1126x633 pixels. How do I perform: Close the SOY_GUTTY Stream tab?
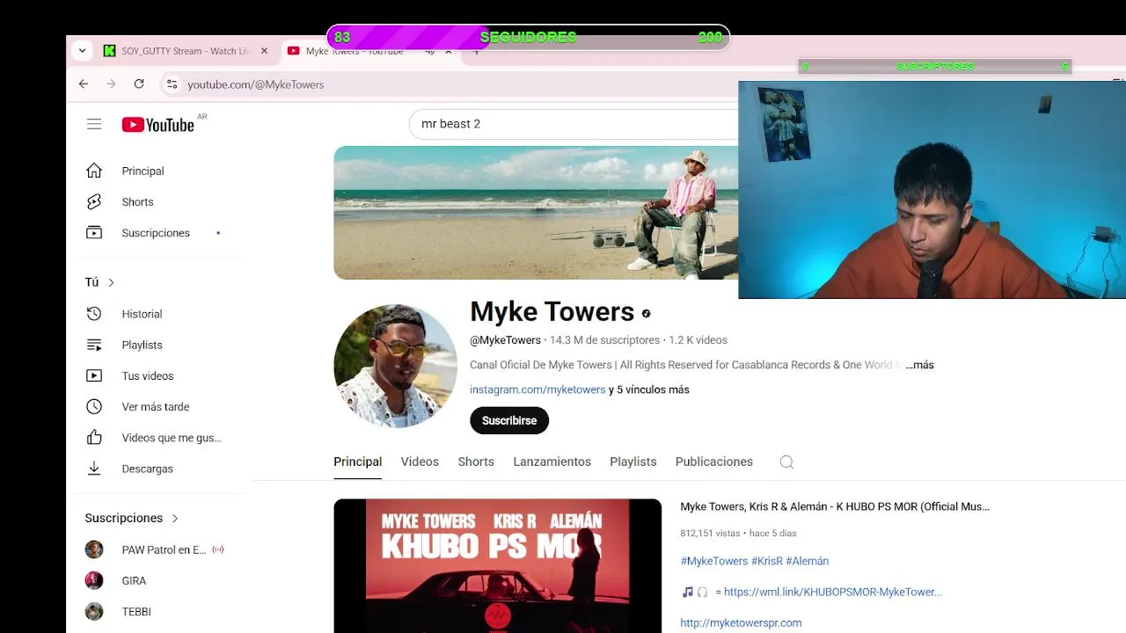(x=264, y=51)
